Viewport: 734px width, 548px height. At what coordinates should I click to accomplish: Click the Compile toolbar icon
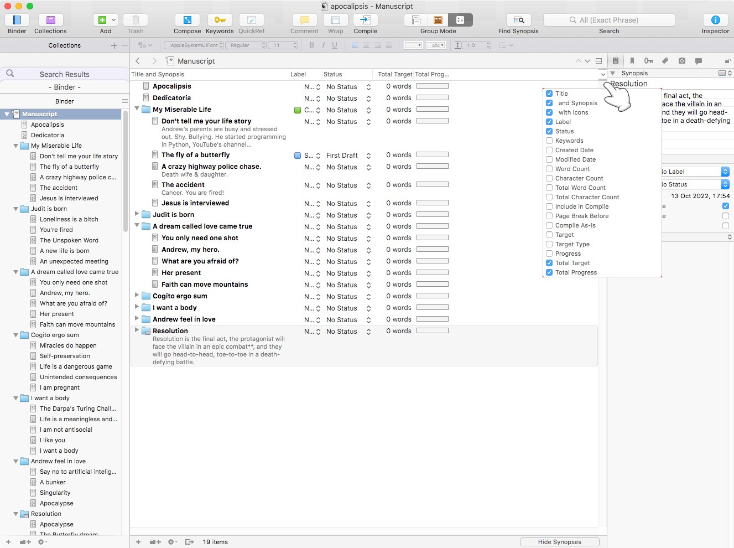click(x=365, y=20)
